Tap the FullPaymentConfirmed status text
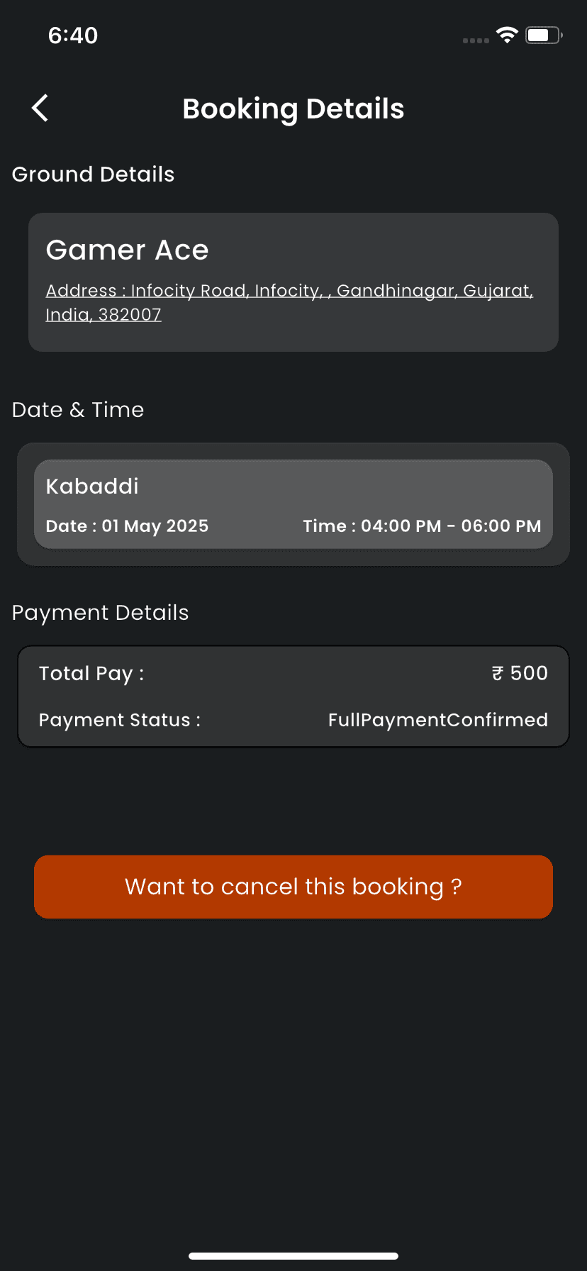The image size is (587, 1271). coord(437,720)
